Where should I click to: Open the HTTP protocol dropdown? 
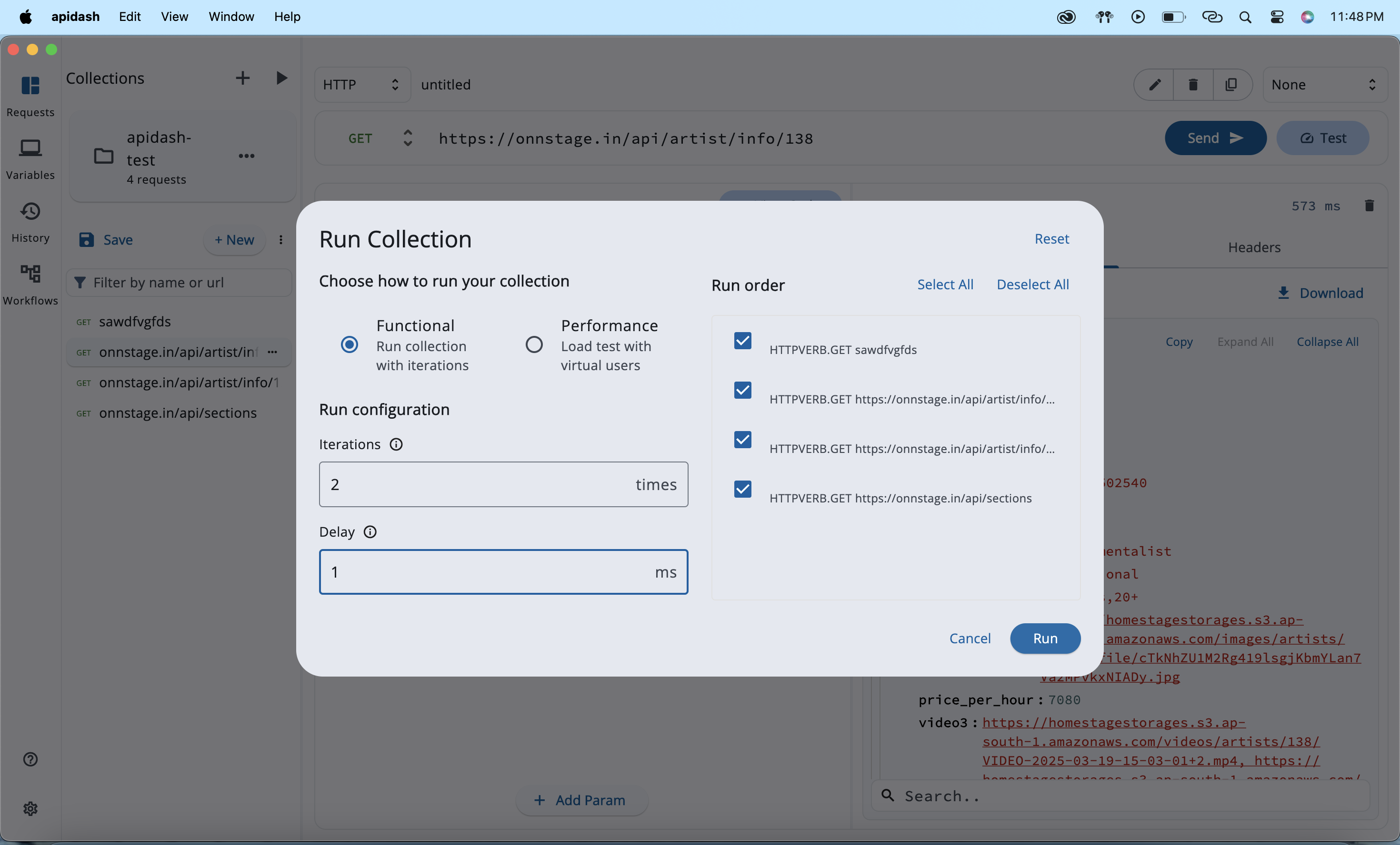pos(362,85)
